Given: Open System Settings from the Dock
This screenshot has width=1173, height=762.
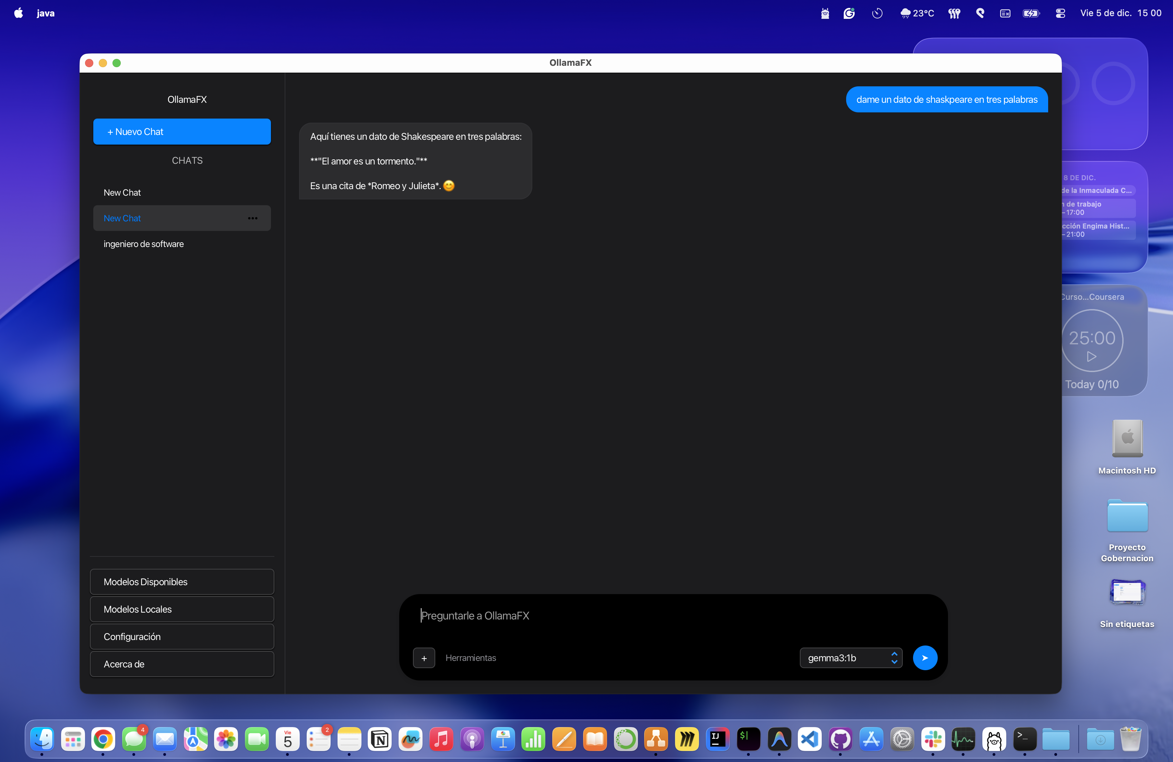Looking at the screenshot, I should point(902,739).
